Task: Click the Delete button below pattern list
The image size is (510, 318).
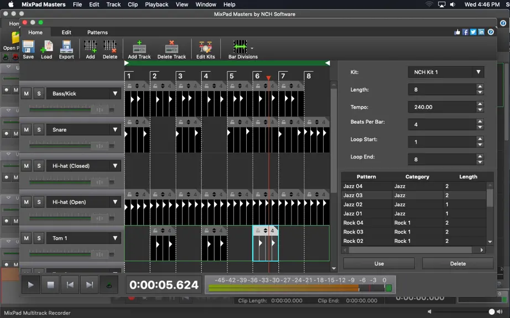Action: click(457, 263)
